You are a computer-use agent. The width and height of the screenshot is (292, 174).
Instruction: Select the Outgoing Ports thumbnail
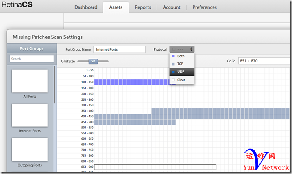click(30, 150)
